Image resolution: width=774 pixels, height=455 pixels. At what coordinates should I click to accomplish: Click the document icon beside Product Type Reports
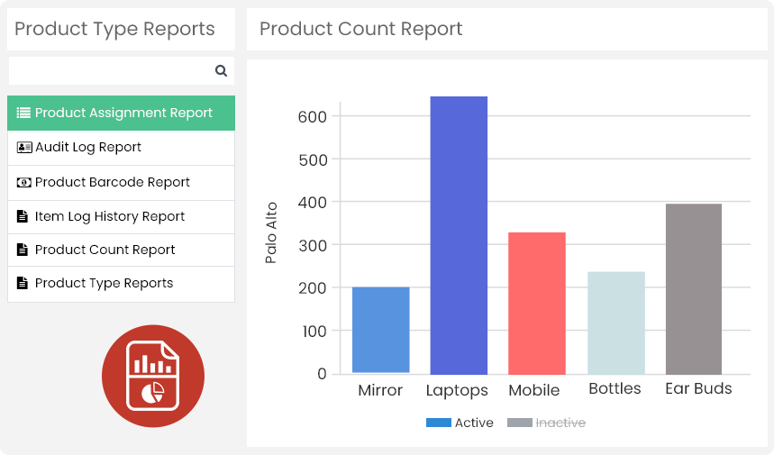click(x=23, y=284)
